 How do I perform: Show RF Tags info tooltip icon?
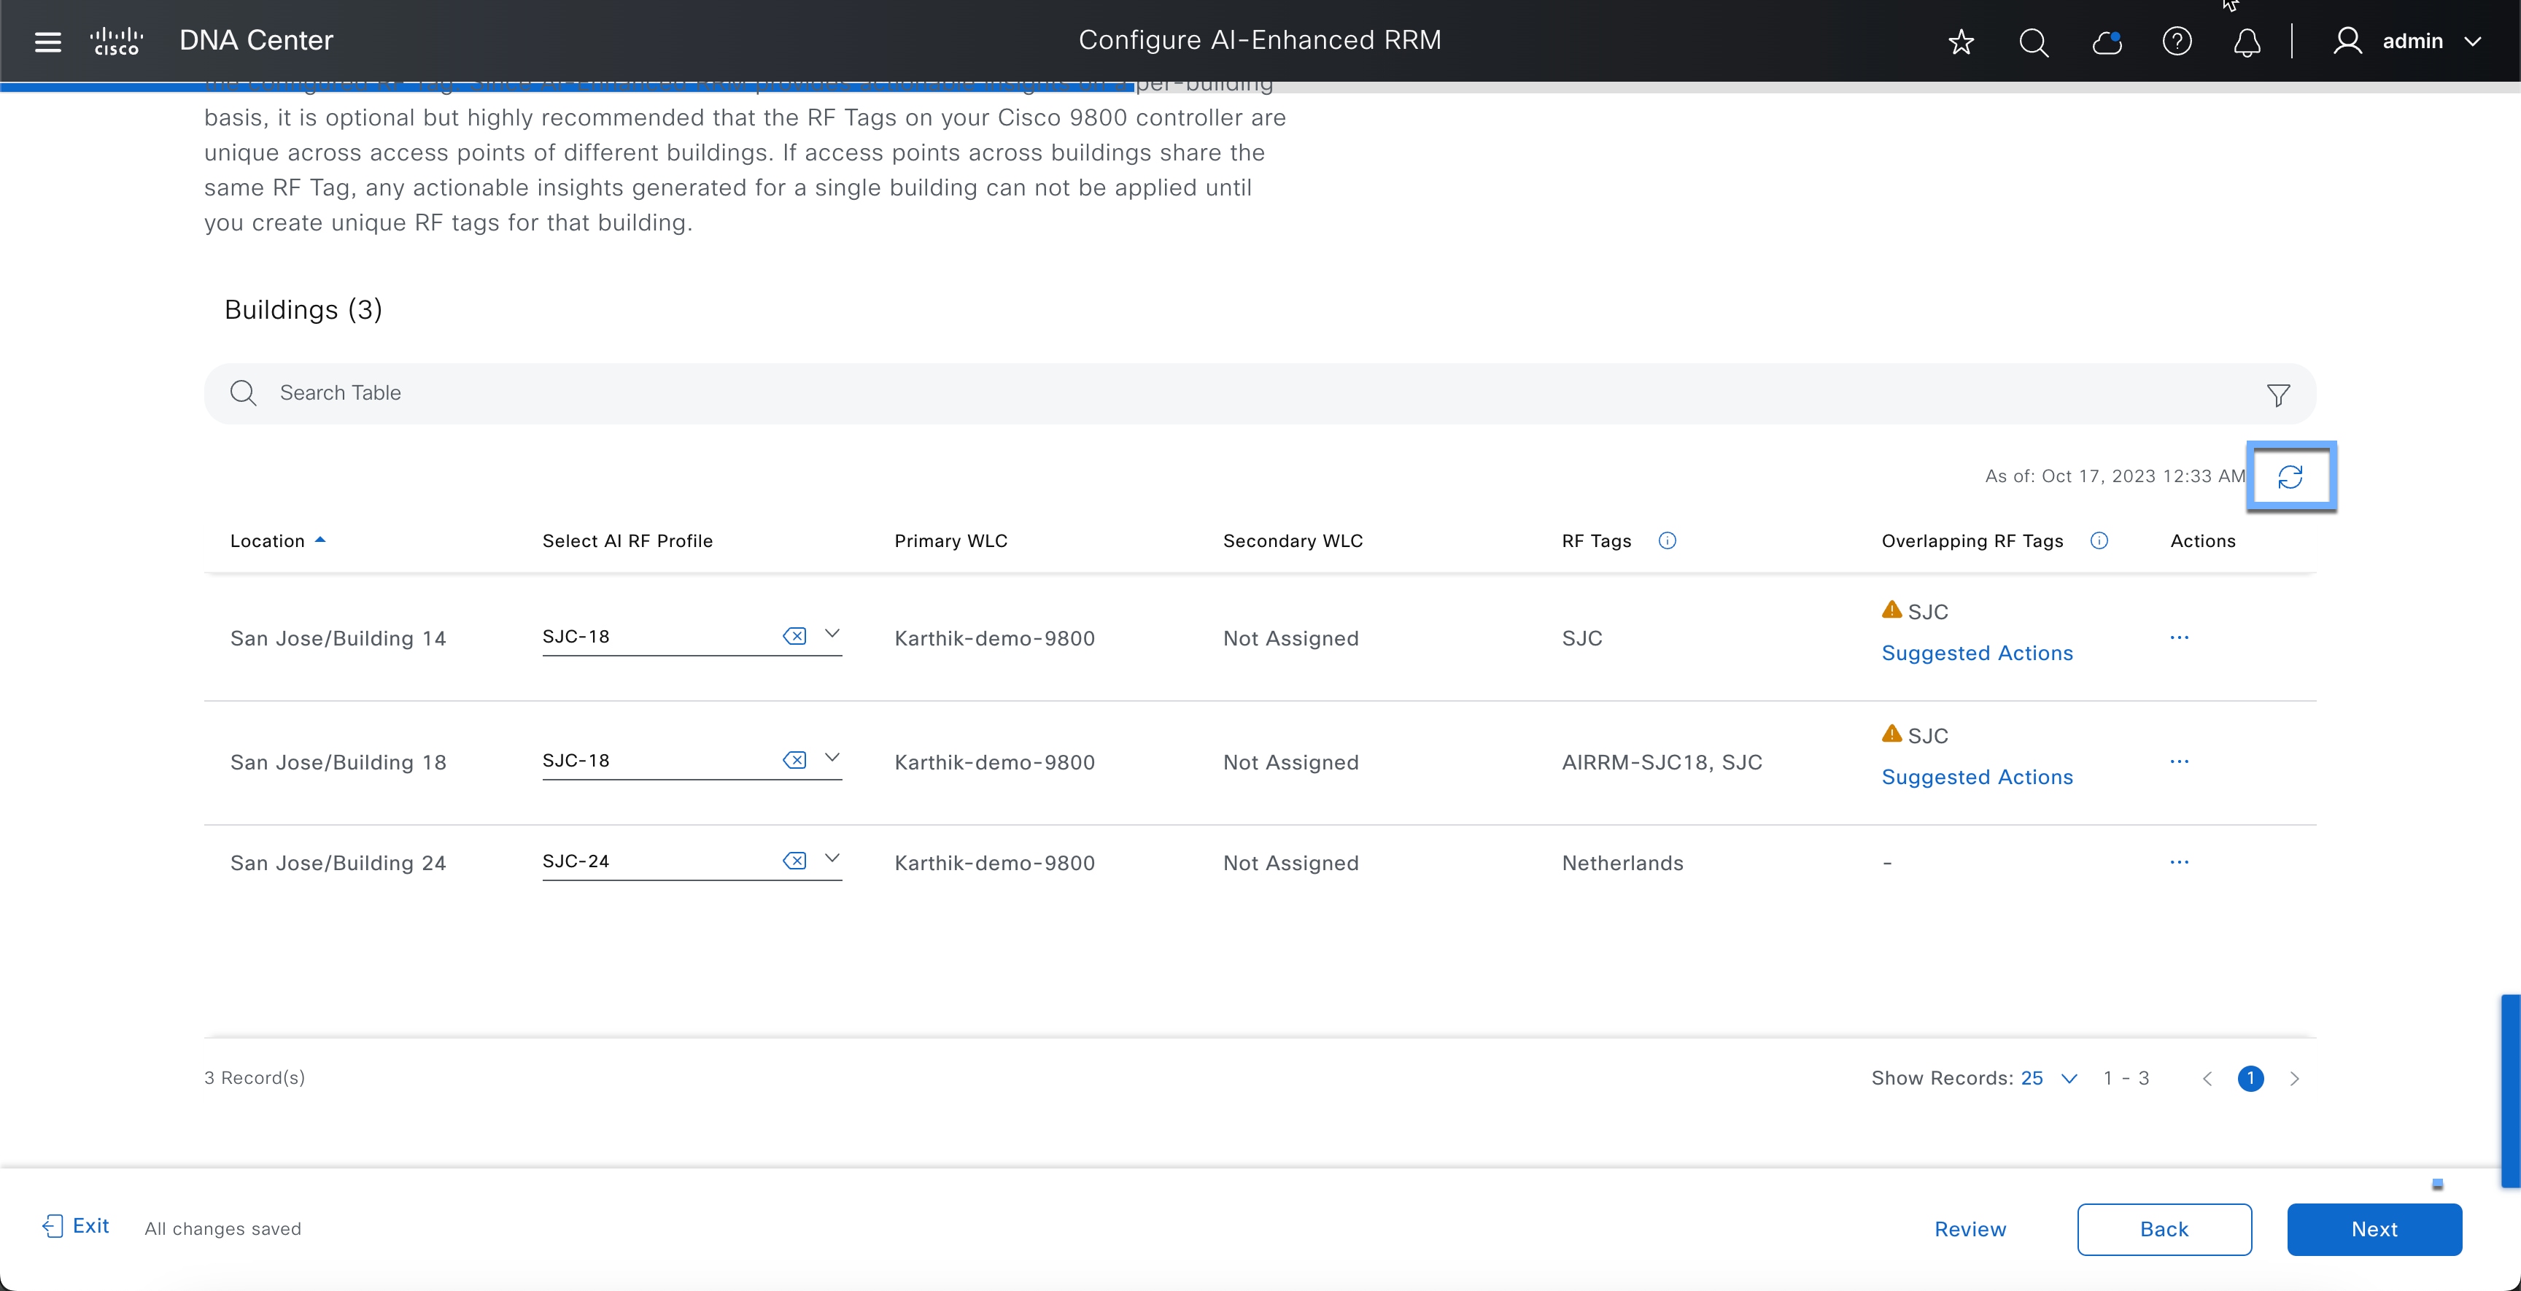(x=1668, y=540)
